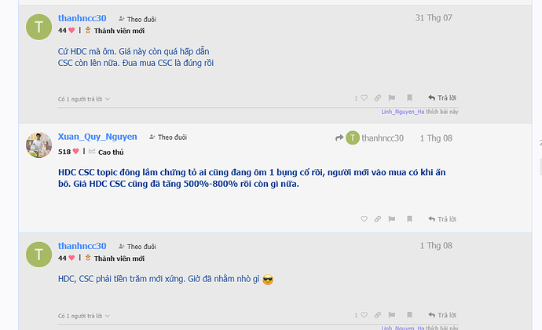The width and height of the screenshot is (542, 330).
Task: Open the 31 Thg 07 post date
Action: pos(434,17)
